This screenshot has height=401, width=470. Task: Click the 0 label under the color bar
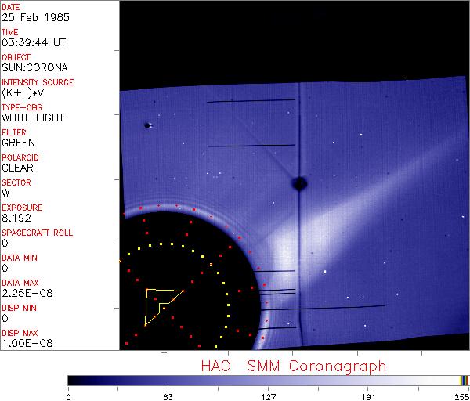tap(69, 397)
